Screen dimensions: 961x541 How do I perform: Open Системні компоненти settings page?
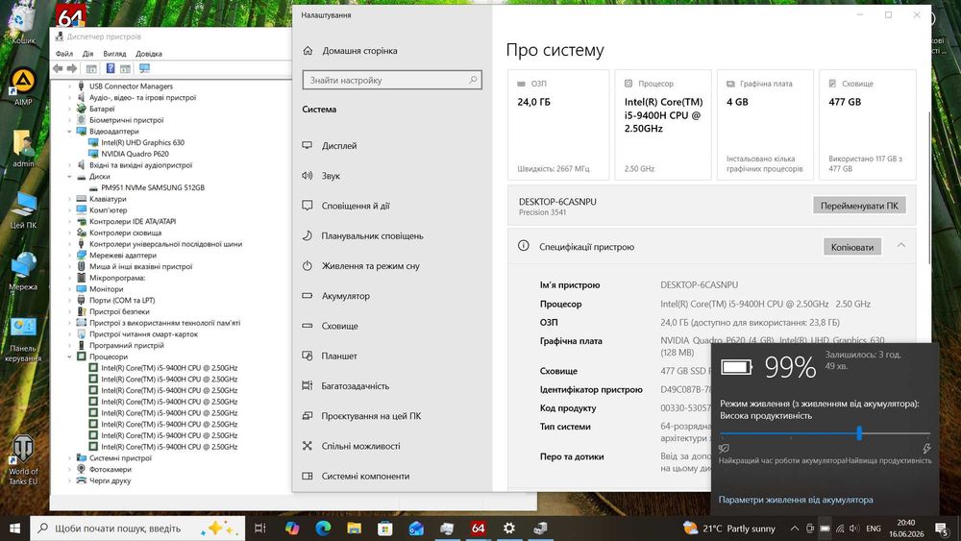point(365,476)
